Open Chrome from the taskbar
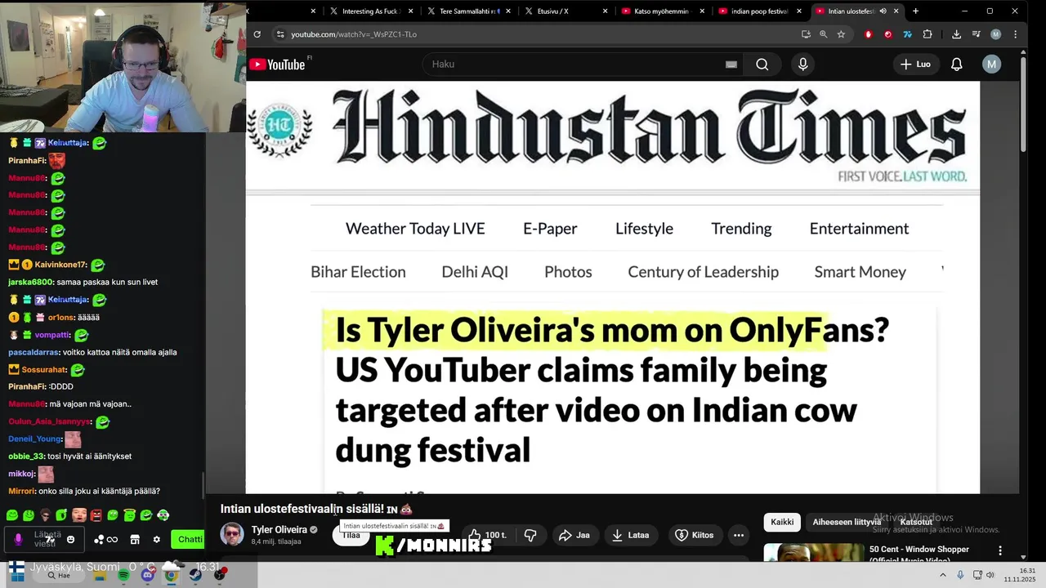 [171, 575]
